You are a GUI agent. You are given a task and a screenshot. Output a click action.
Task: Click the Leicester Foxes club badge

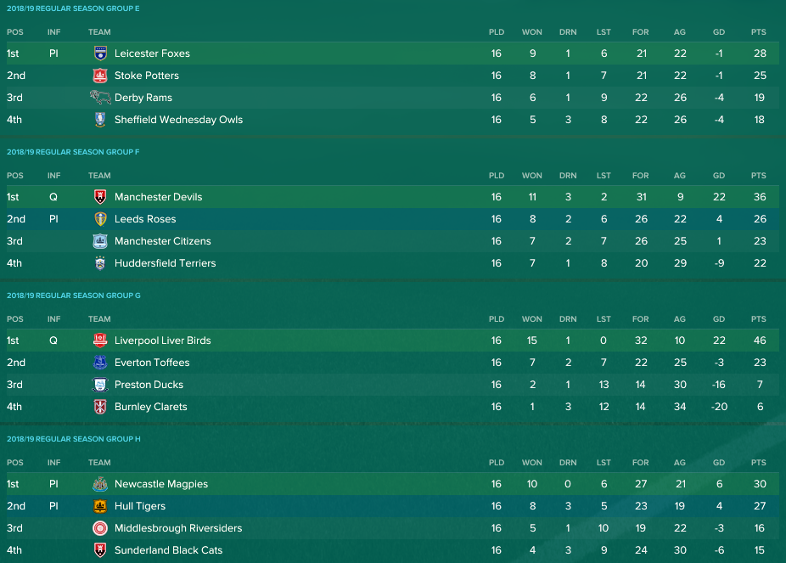100,53
